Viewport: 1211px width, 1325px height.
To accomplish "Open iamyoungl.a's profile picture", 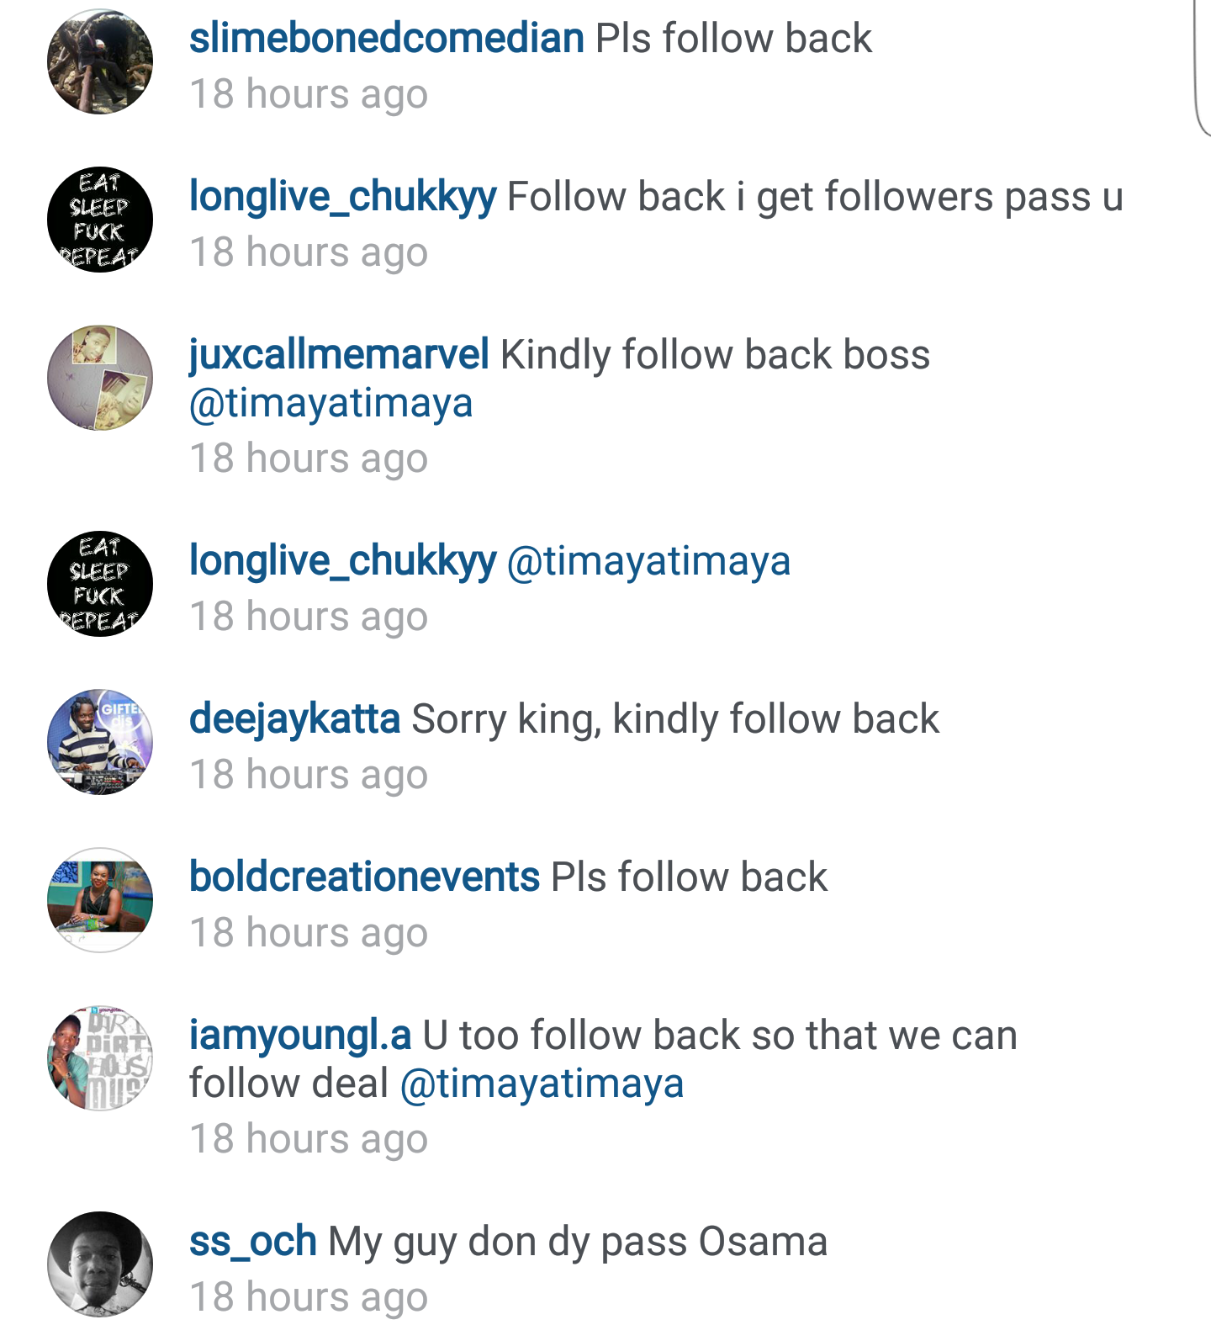I will coord(100,1058).
